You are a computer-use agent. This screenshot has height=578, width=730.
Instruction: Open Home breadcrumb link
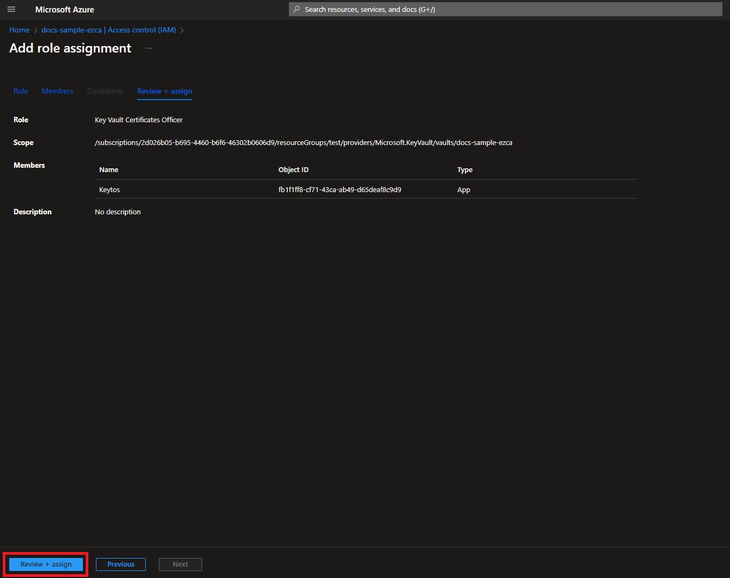pyautogui.click(x=20, y=30)
